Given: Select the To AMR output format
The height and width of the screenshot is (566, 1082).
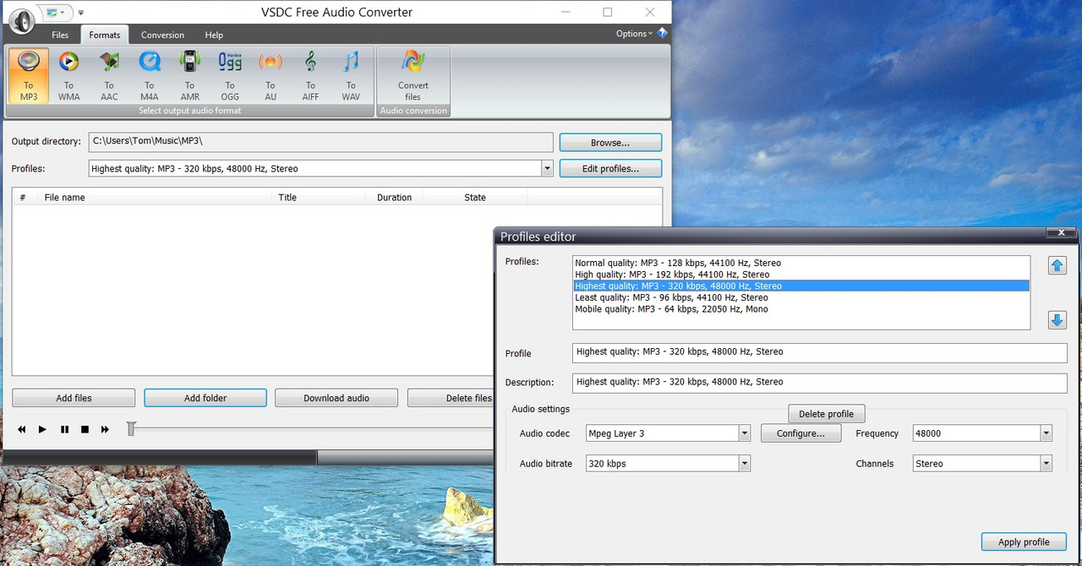Looking at the screenshot, I should (x=189, y=75).
